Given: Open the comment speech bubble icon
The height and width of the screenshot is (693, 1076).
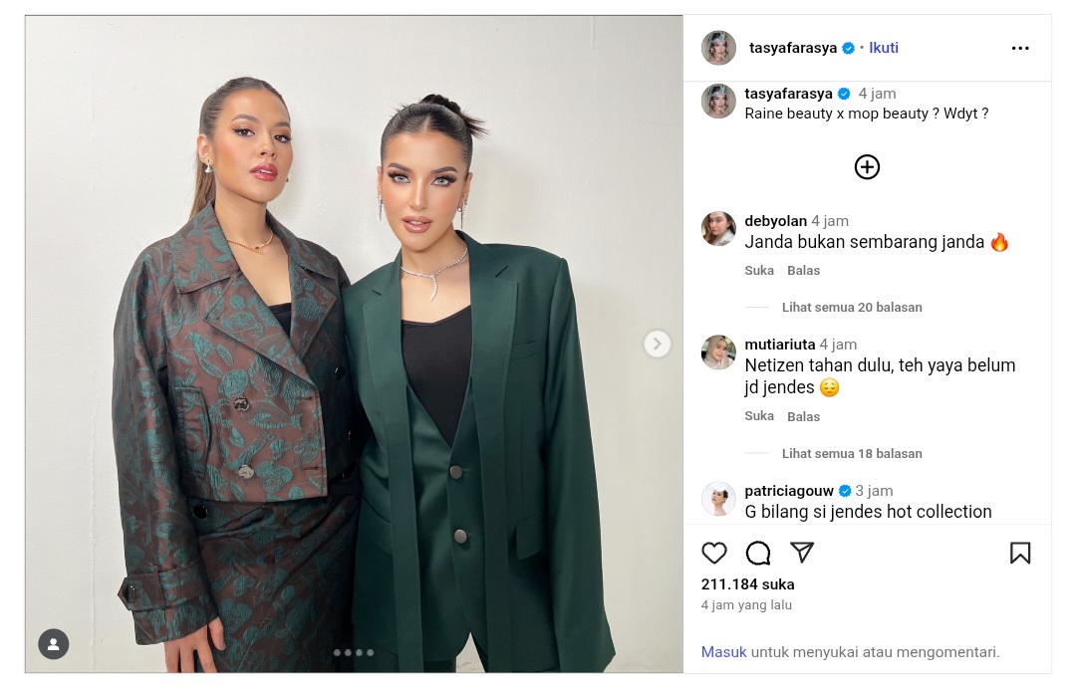Looking at the screenshot, I should [757, 553].
